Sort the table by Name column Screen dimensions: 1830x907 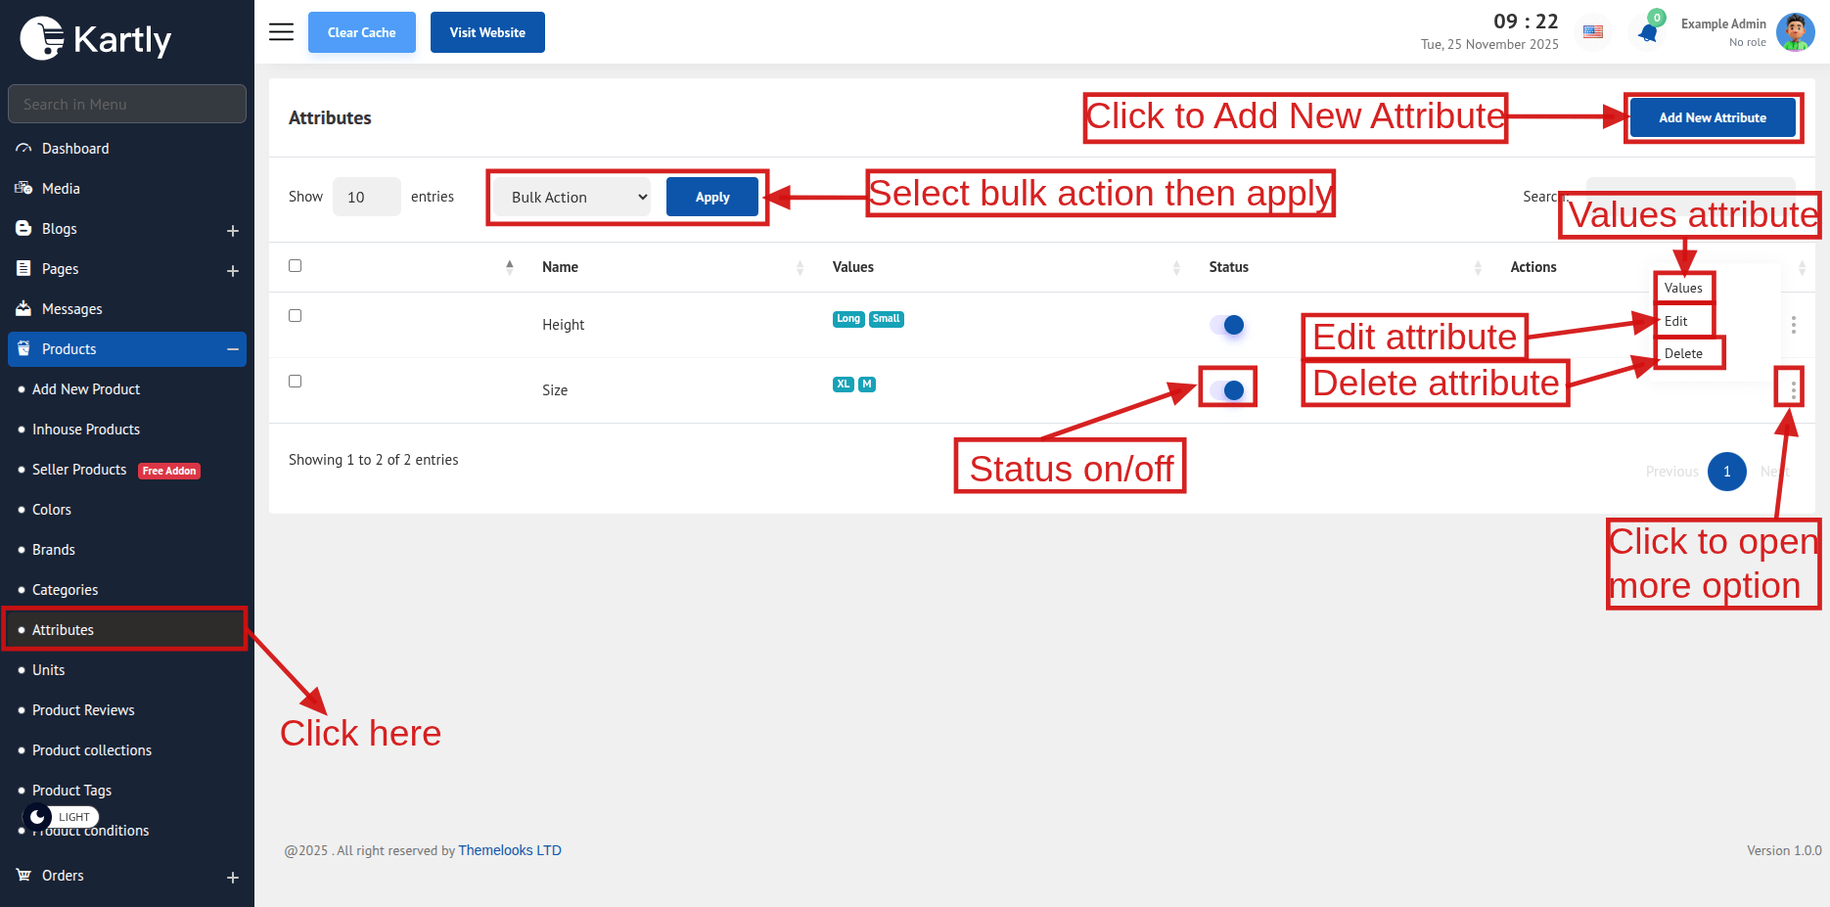click(x=560, y=267)
